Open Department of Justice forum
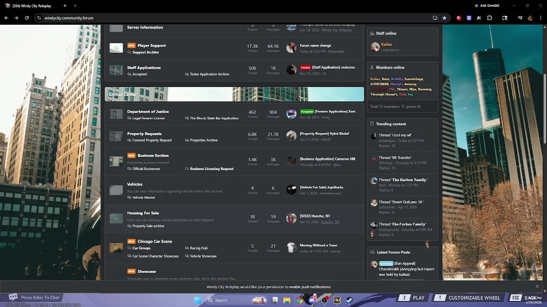Image resolution: width=547 pixels, height=307 pixels. [148, 112]
